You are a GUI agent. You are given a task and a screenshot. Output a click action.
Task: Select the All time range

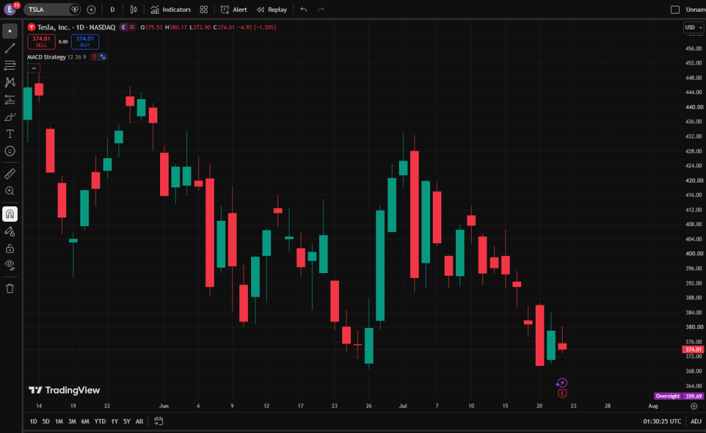139,421
